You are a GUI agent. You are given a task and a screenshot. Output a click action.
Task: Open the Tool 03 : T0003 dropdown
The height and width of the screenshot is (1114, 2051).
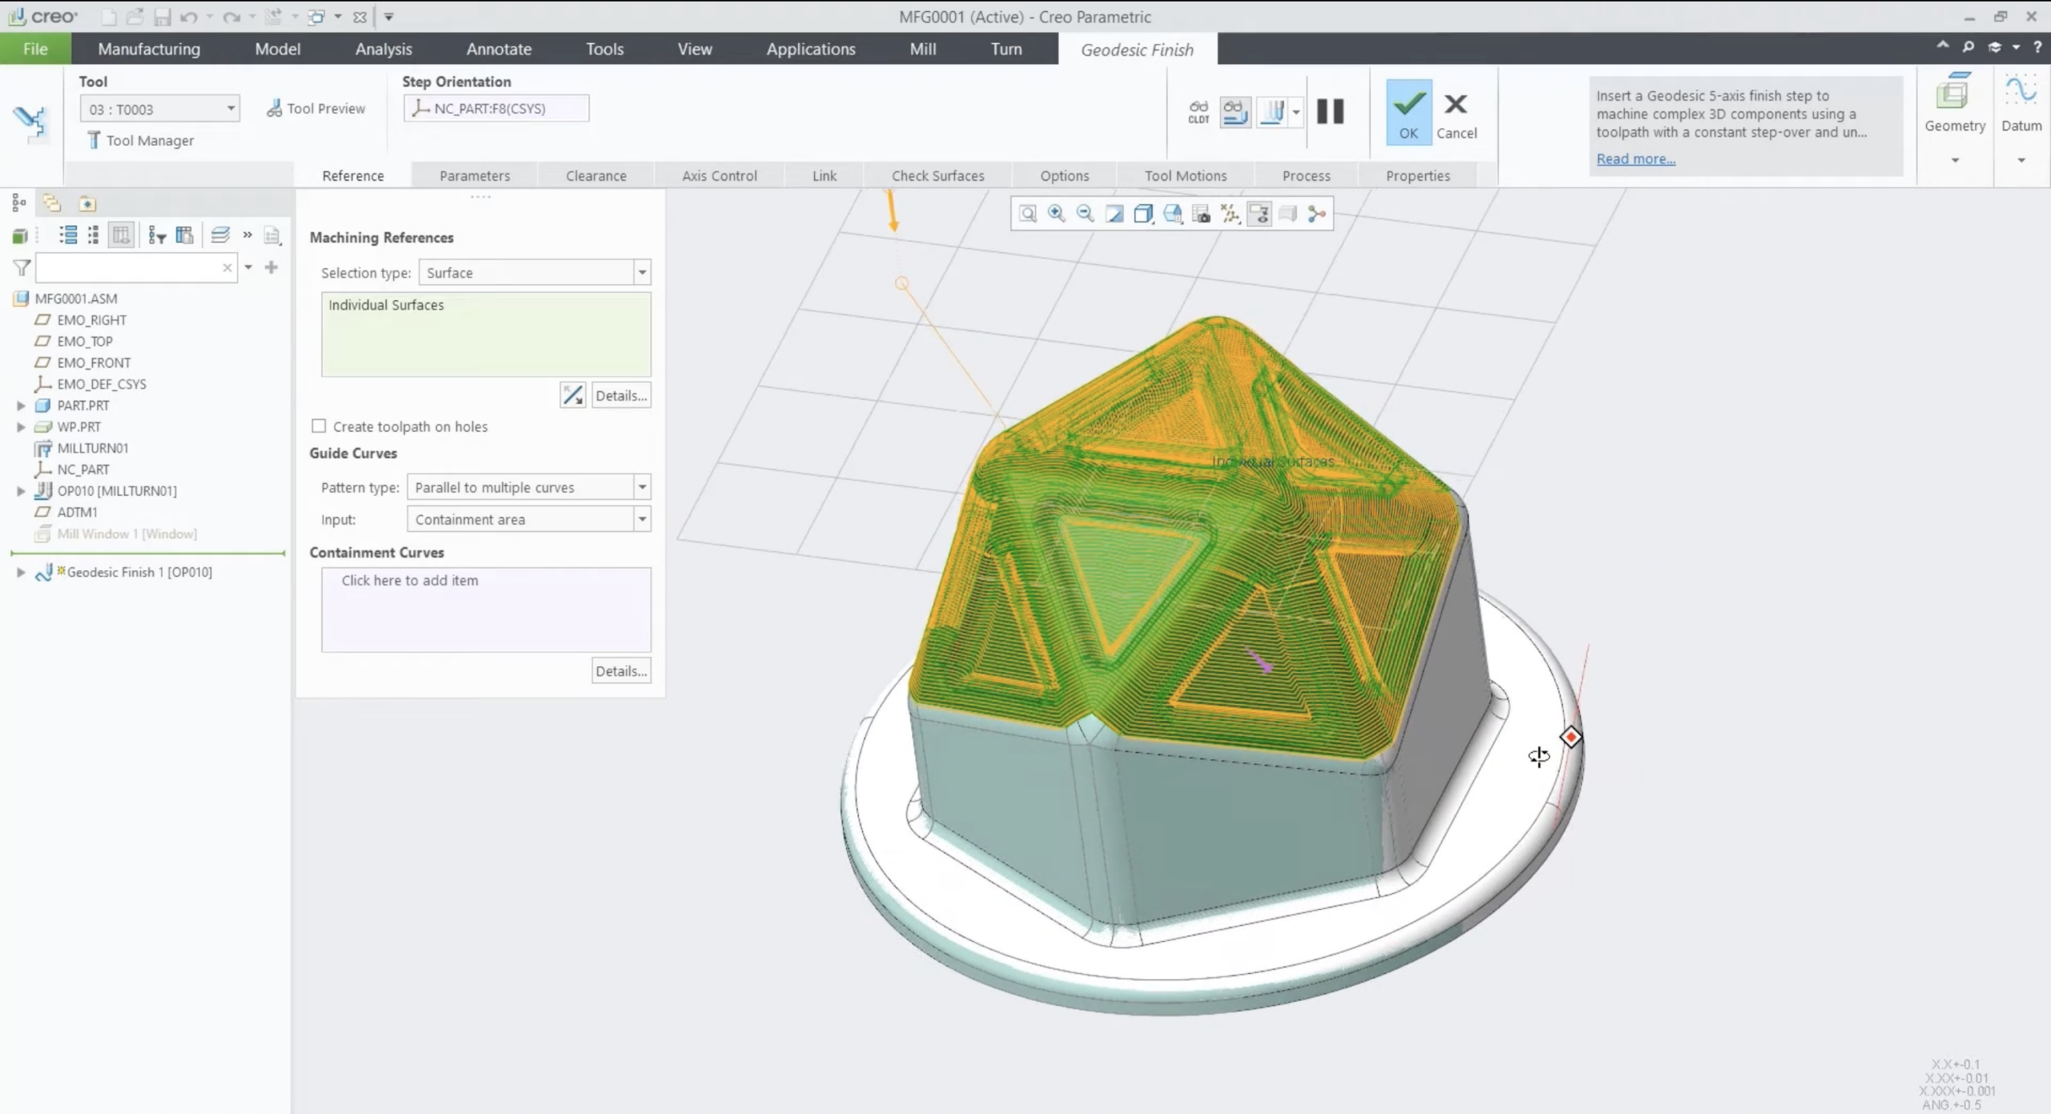159,109
